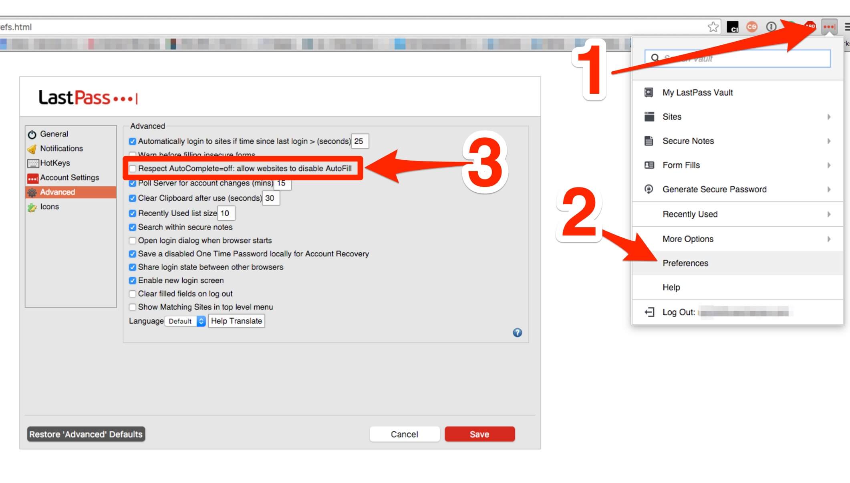850x483 pixels.
Task: Click the Secure Notes document icon
Action: pyautogui.click(x=649, y=141)
